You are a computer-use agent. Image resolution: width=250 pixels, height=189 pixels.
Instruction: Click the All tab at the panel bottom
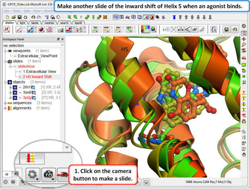pos(7,174)
